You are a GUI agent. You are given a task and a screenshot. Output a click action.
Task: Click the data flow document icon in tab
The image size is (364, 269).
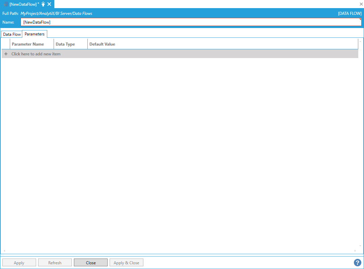(x=6, y=4)
